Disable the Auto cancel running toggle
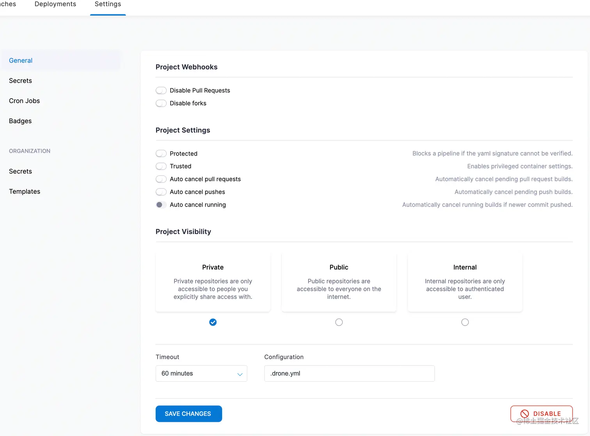This screenshot has height=436, width=590. click(161, 204)
